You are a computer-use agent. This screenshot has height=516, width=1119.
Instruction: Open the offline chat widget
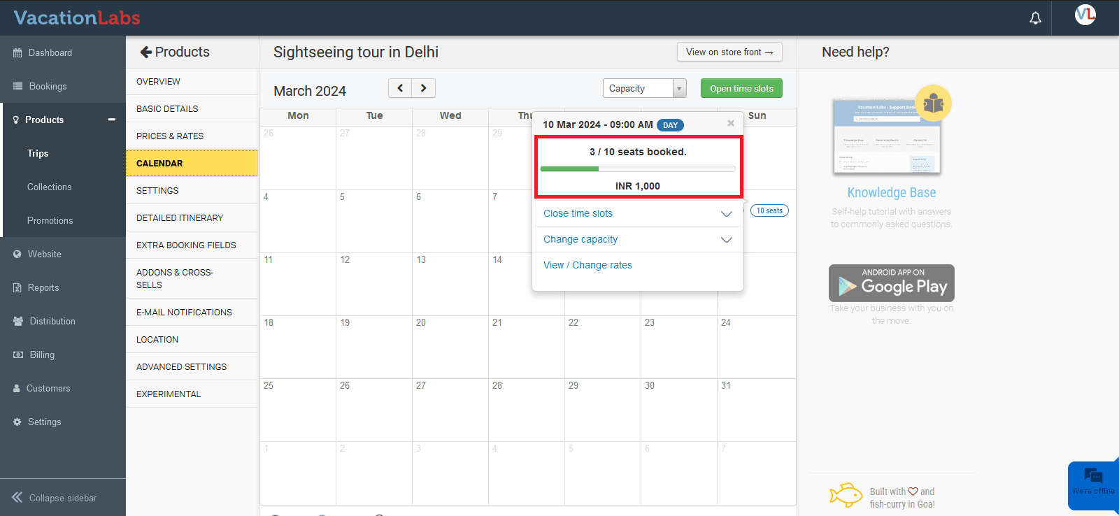tap(1093, 482)
